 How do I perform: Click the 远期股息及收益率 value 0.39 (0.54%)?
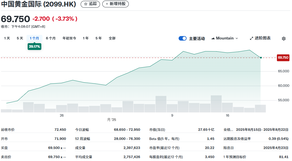[279, 139]
